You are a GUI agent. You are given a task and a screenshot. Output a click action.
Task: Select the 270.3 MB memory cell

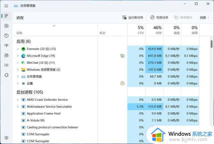coord(154,63)
